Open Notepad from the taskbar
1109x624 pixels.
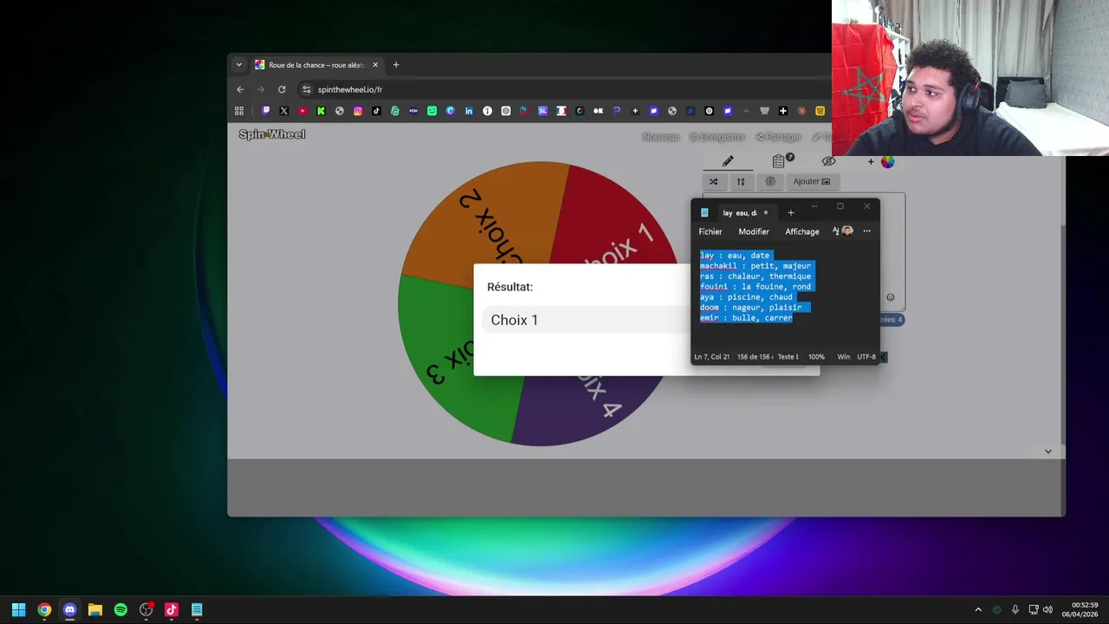click(198, 609)
